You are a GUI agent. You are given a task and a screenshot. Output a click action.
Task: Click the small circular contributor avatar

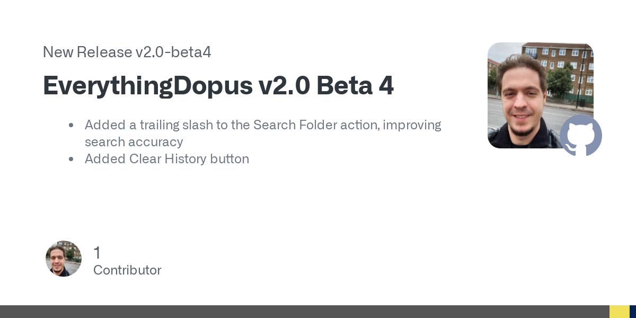click(x=64, y=259)
